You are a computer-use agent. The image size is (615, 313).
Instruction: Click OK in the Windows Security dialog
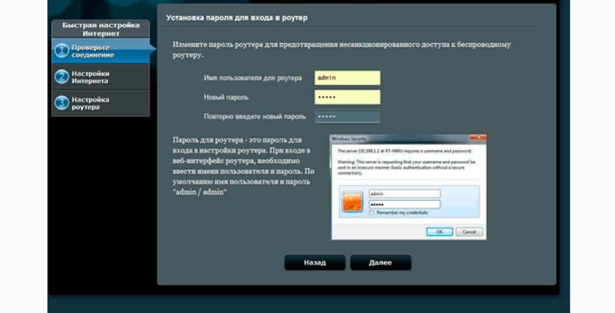click(x=439, y=232)
